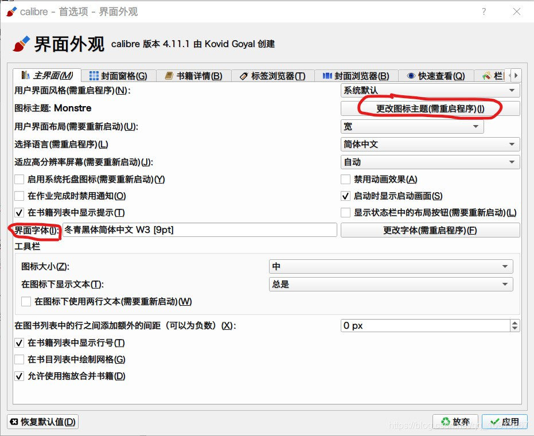Open 用户界面布局 dropdown showing 宽
Viewport: 534px width, 436px height.
click(412, 126)
